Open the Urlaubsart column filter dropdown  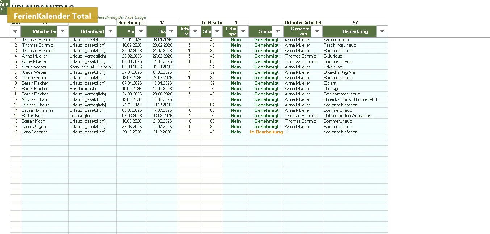(110, 31)
